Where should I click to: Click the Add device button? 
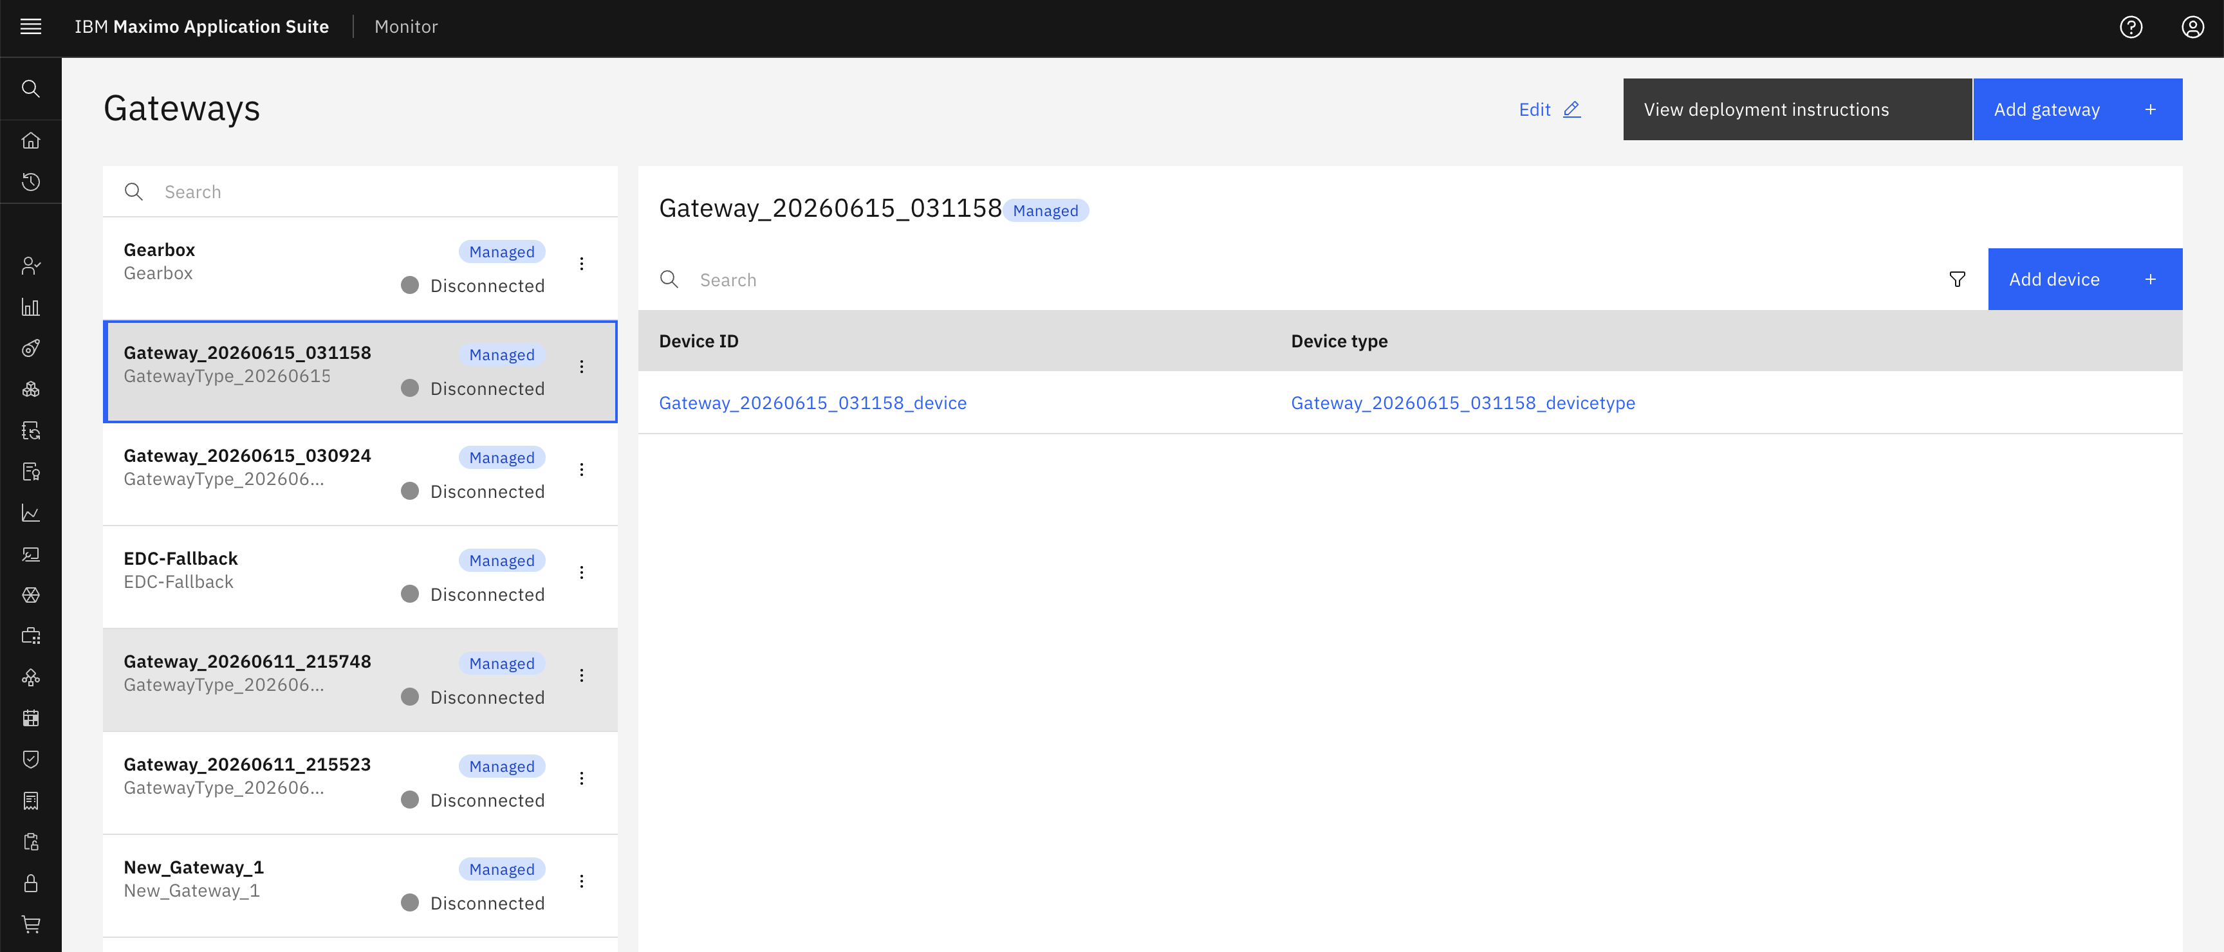tap(2085, 280)
